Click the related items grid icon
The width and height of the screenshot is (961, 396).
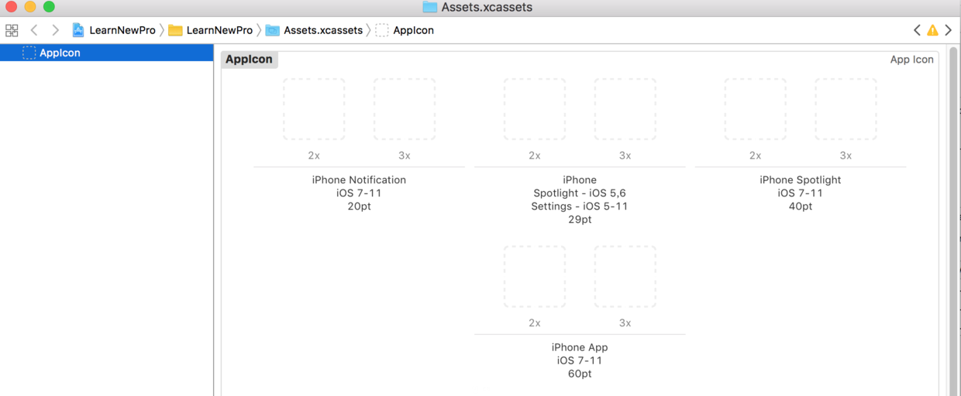[x=12, y=30]
